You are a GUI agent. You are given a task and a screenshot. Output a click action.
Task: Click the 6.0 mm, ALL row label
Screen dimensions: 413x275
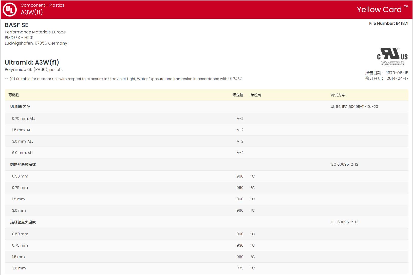tap(23, 153)
